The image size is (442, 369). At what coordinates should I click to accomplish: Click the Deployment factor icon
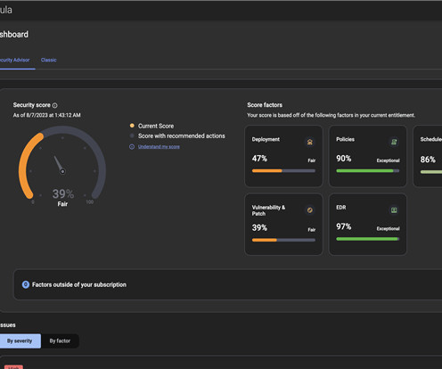pyautogui.click(x=310, y=143)
